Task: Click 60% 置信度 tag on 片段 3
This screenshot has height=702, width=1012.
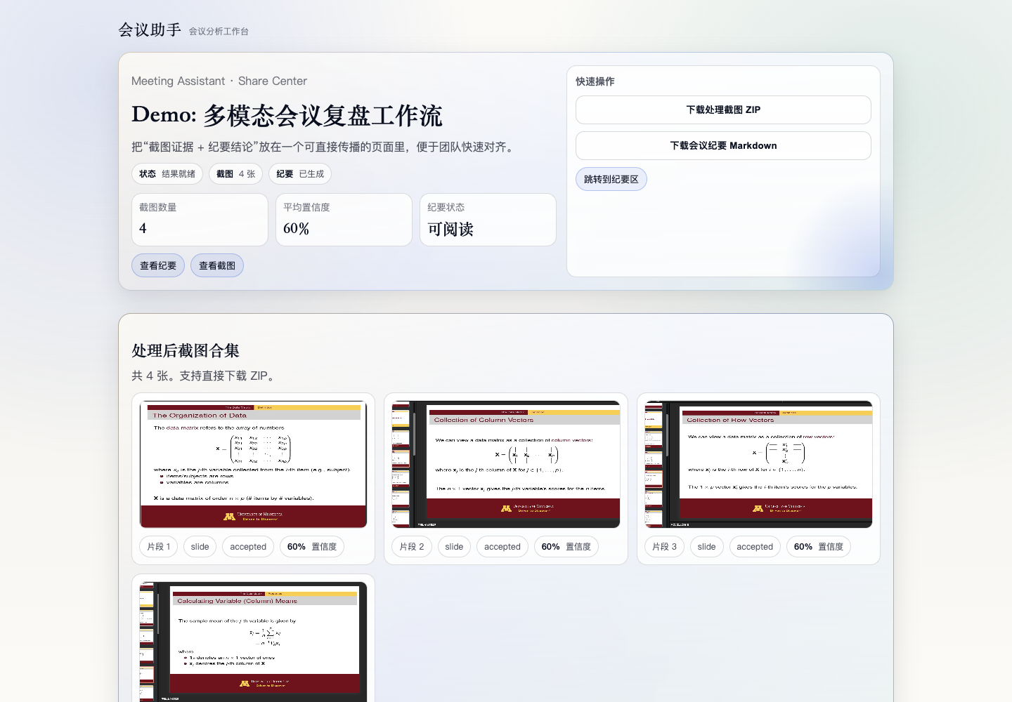Action: 819,546
